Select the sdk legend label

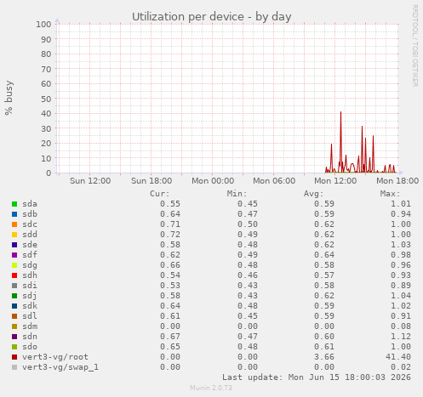[30, 306]
